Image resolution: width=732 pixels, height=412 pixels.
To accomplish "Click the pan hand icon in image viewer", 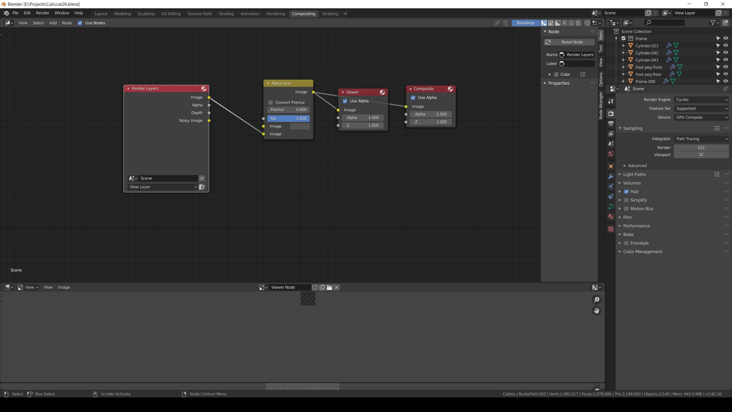I will pyautogui.click(x=596, y=311).
